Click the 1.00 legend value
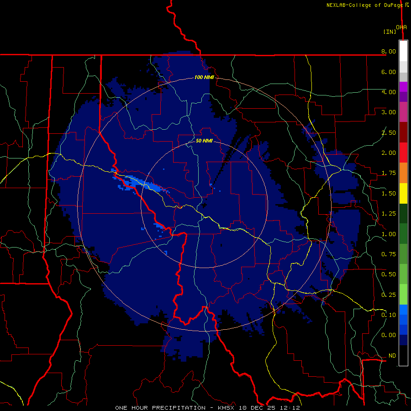Viewport: 411px width, 411px height. [x=389, y=234]
